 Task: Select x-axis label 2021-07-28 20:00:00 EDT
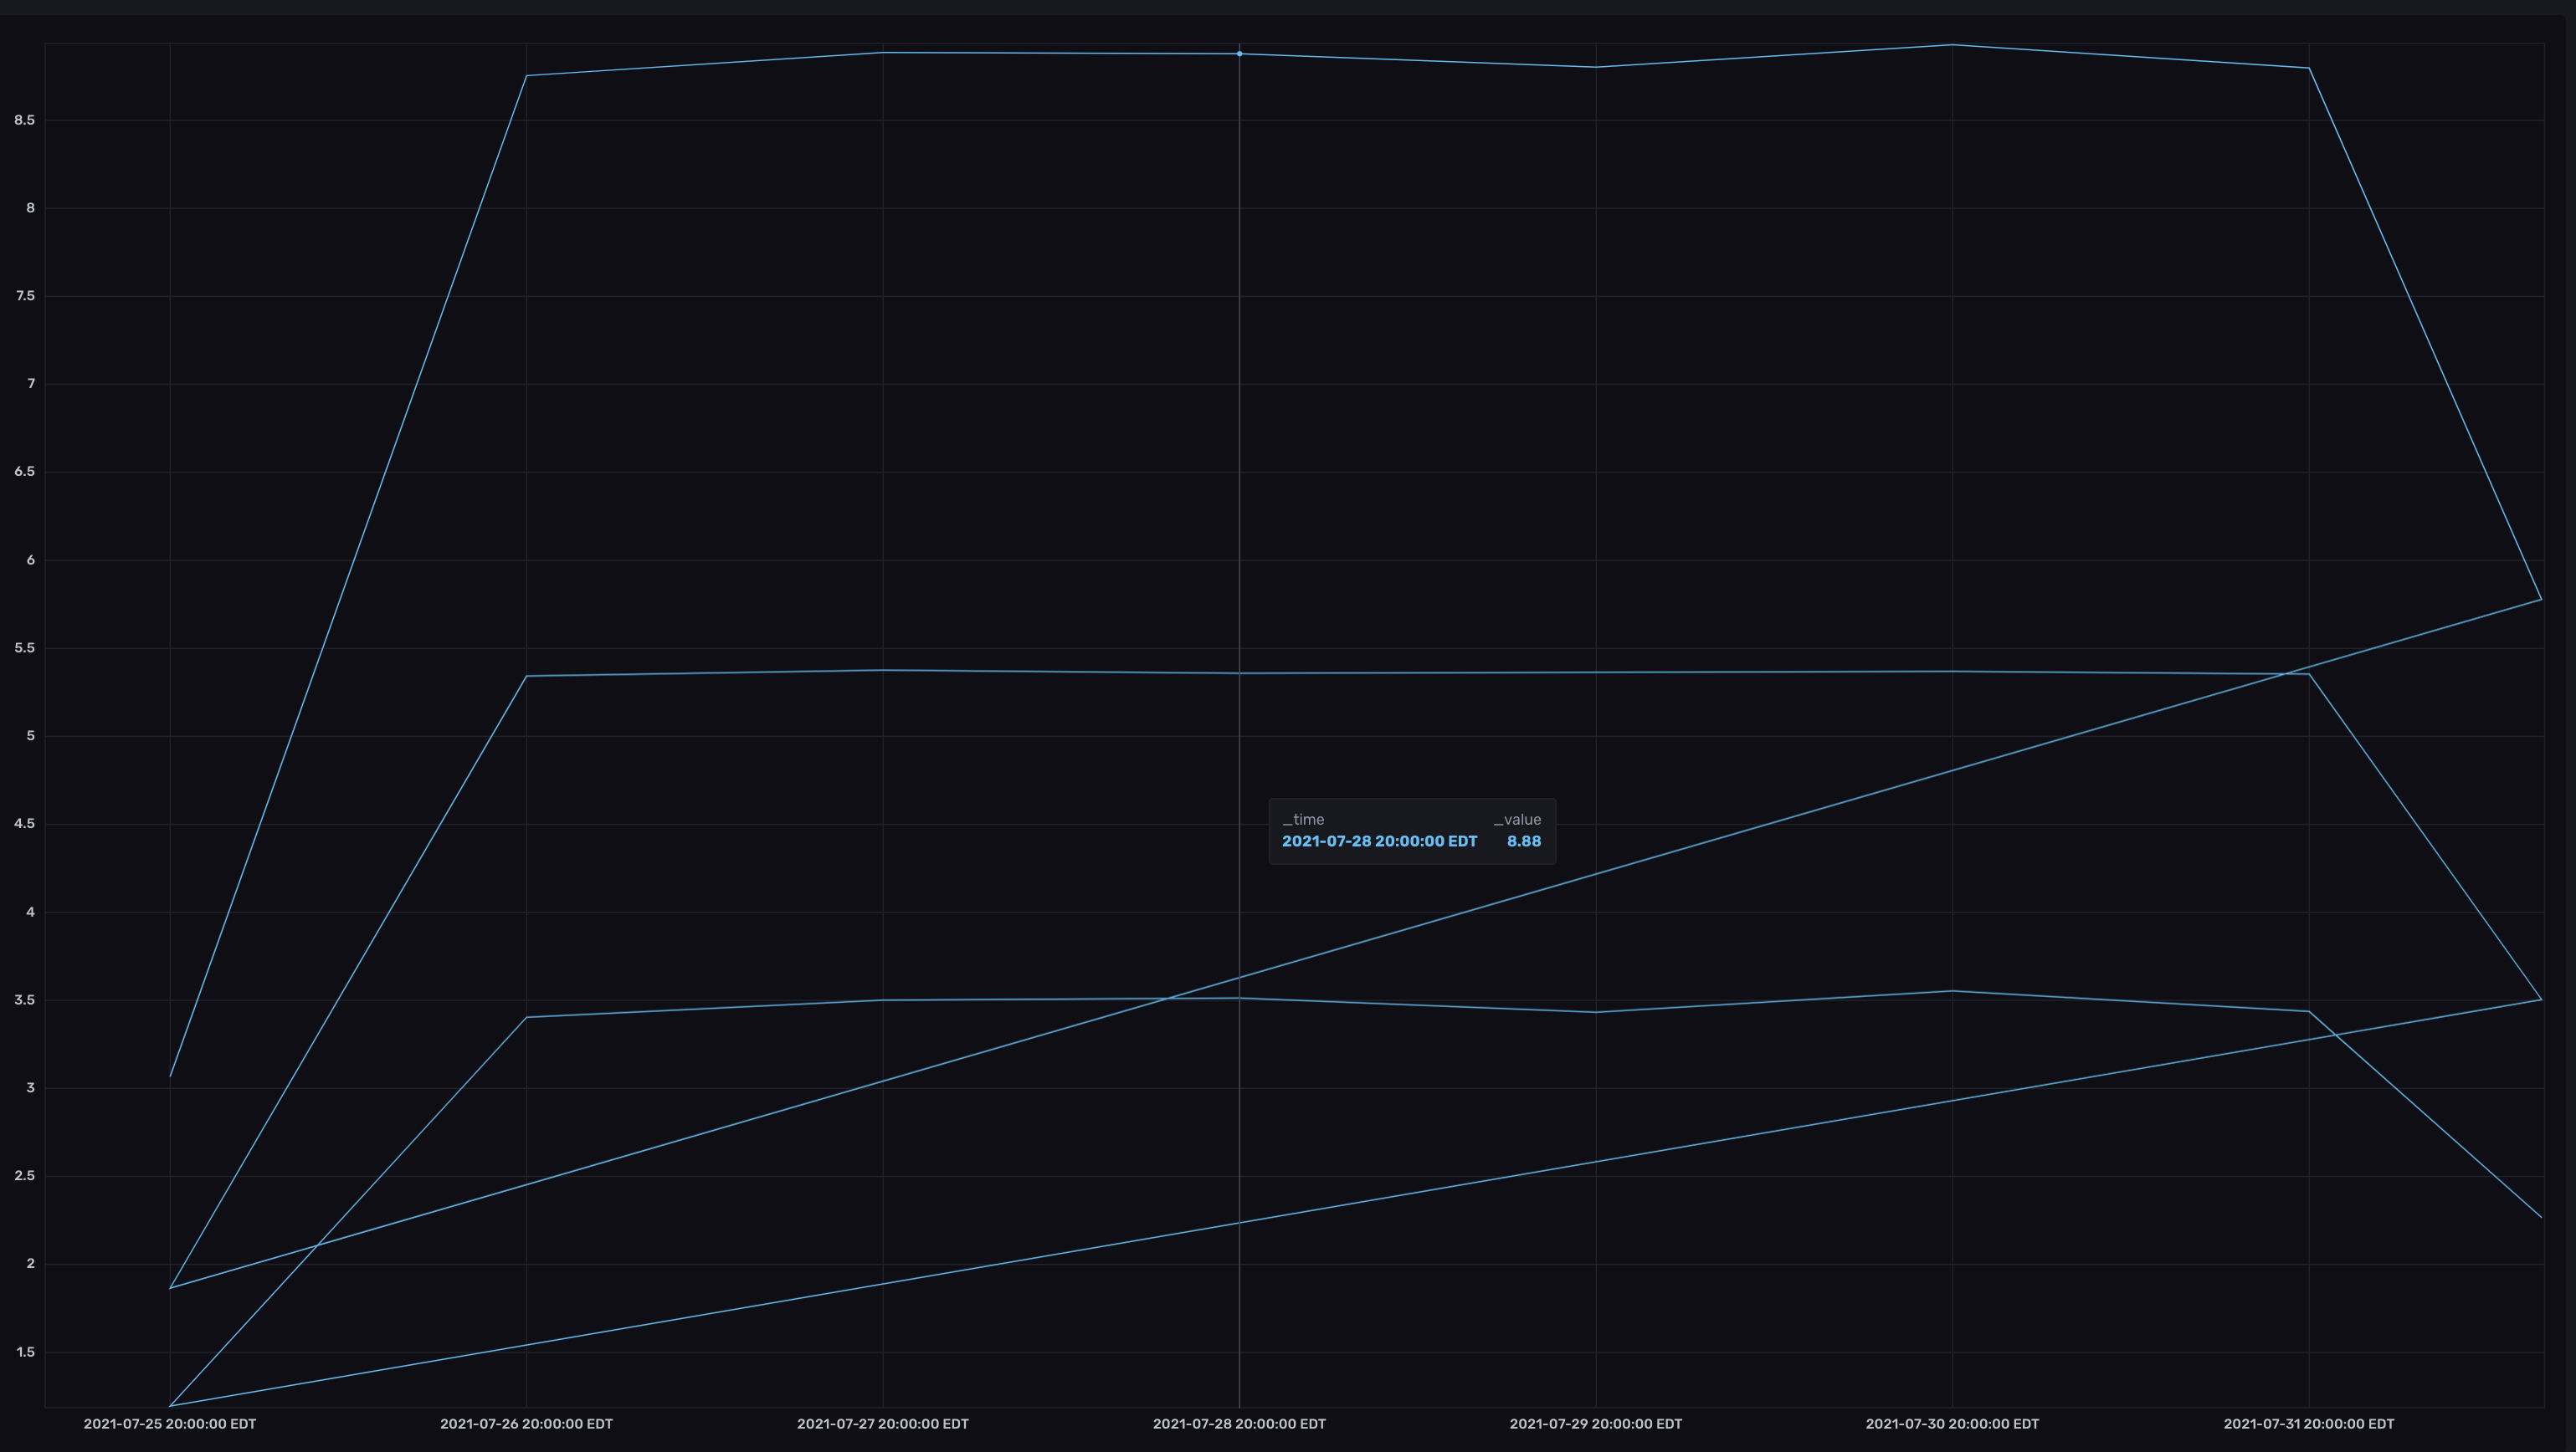(x=1239, y=1424)
